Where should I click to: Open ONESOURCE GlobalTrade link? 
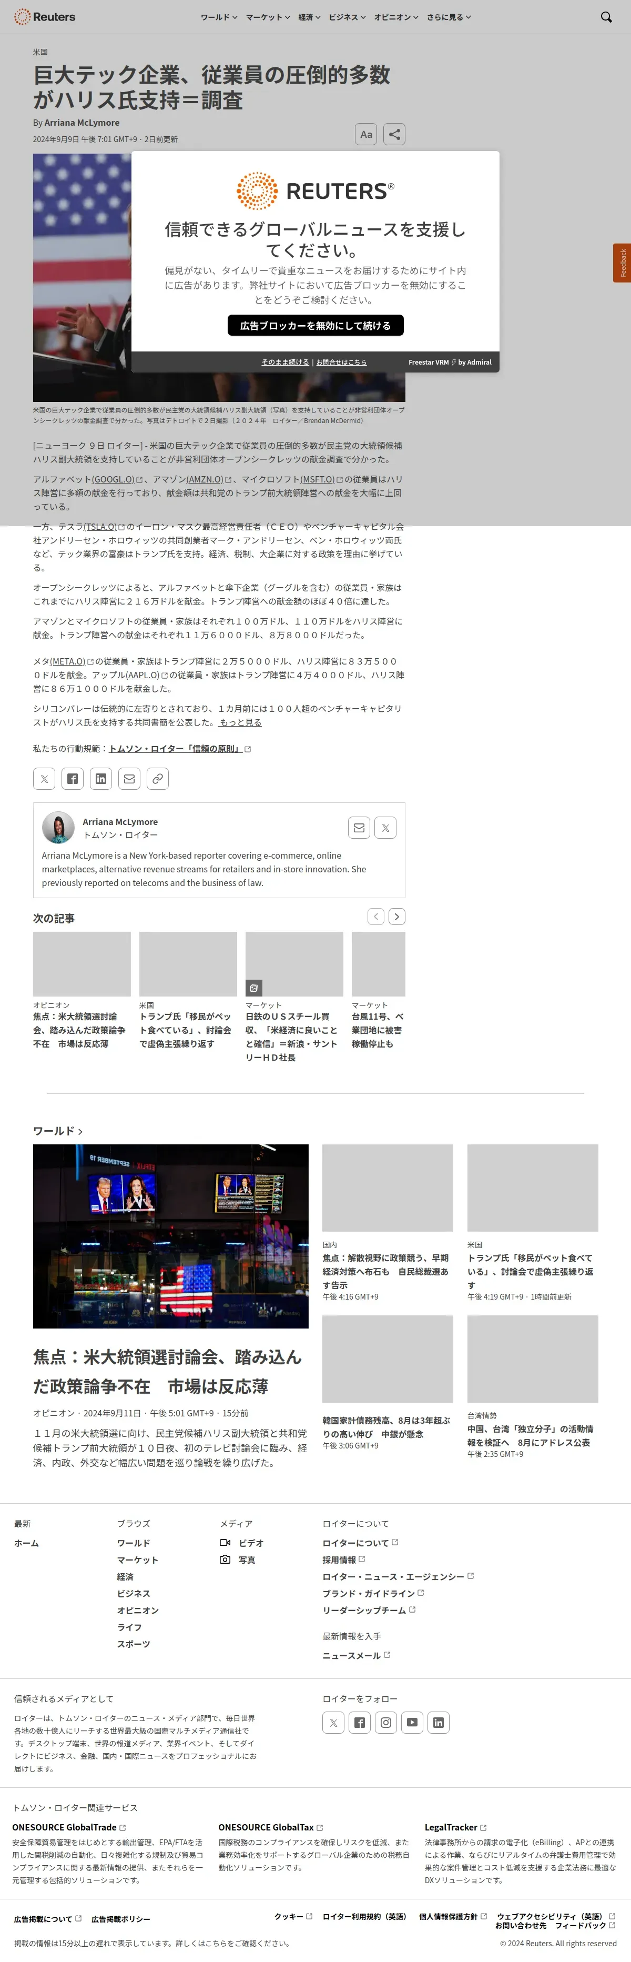tap(68, 1826)
